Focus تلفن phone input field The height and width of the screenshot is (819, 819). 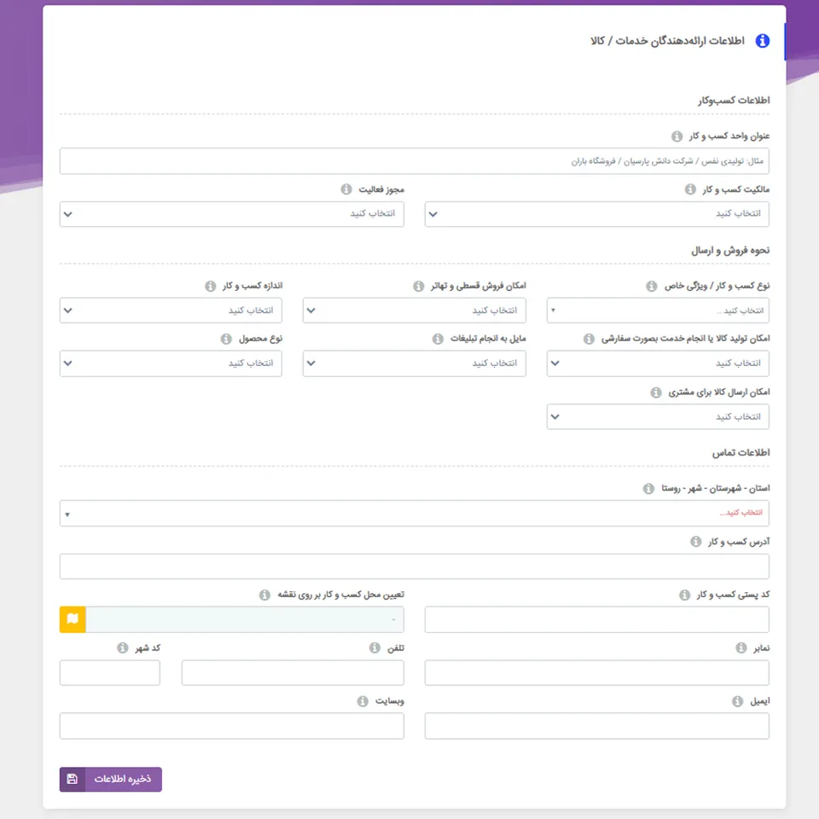[293, 673]
